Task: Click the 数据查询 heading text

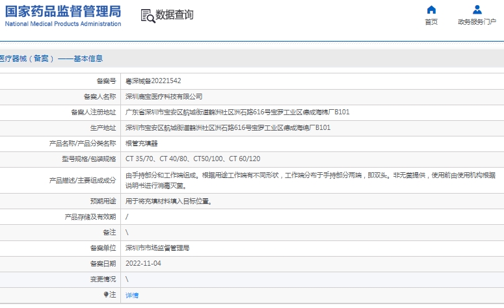Action: point(174,15)
